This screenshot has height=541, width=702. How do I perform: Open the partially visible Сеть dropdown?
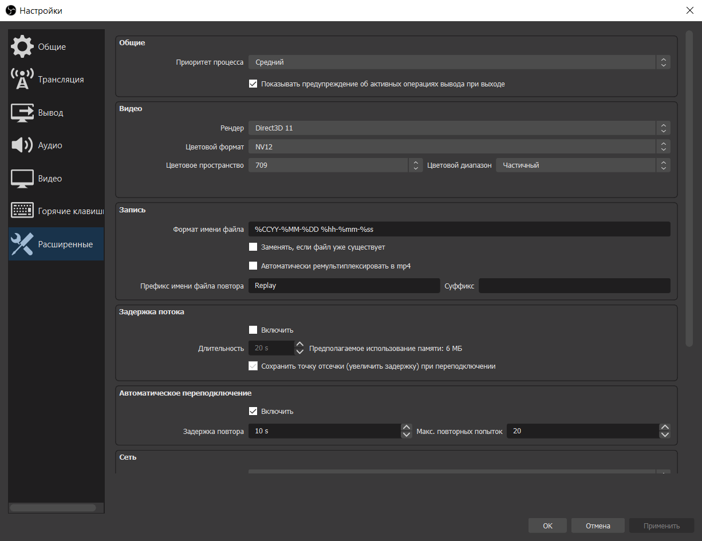click(x=459, y=472)
